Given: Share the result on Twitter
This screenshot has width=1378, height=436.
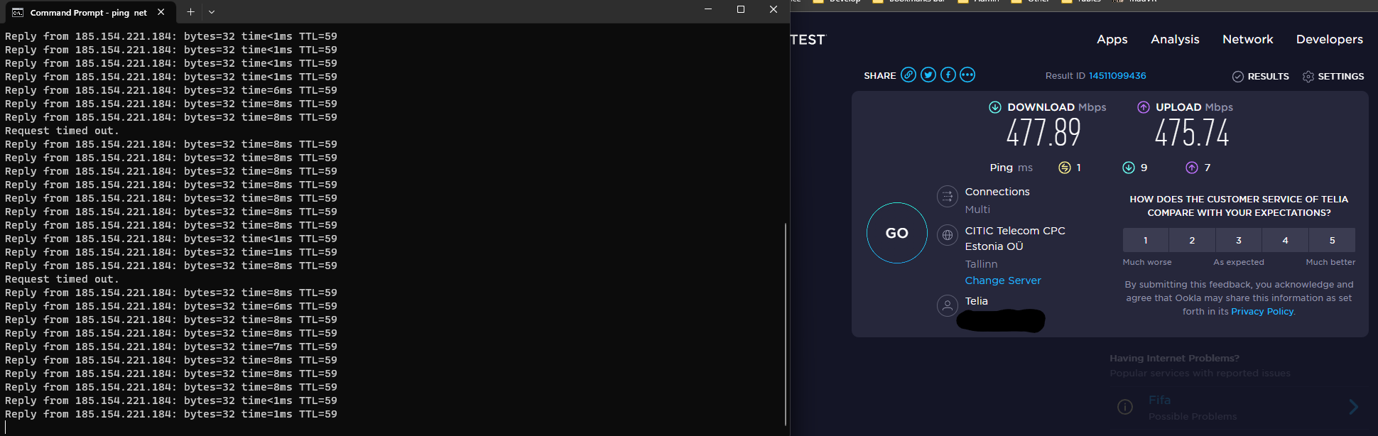Looking at the screenshot, I should coord(928,75).
